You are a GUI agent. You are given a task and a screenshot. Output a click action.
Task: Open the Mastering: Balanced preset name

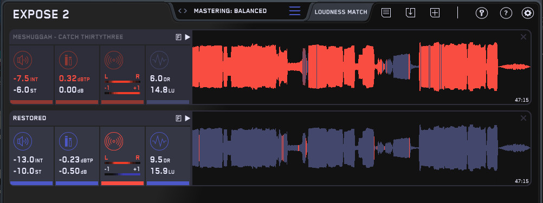coord(230,11)
